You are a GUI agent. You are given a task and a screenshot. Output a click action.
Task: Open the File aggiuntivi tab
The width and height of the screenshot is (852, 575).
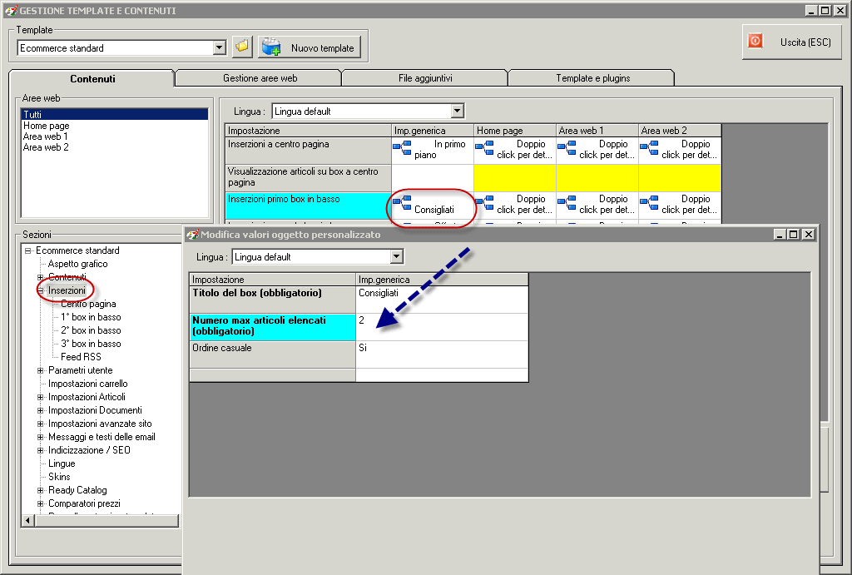coord(425,78)
